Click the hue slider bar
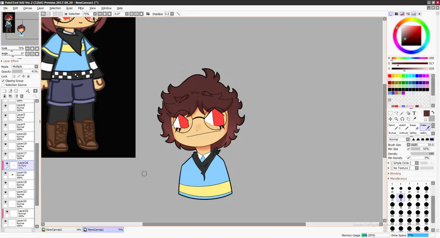 tap(410, 58)
